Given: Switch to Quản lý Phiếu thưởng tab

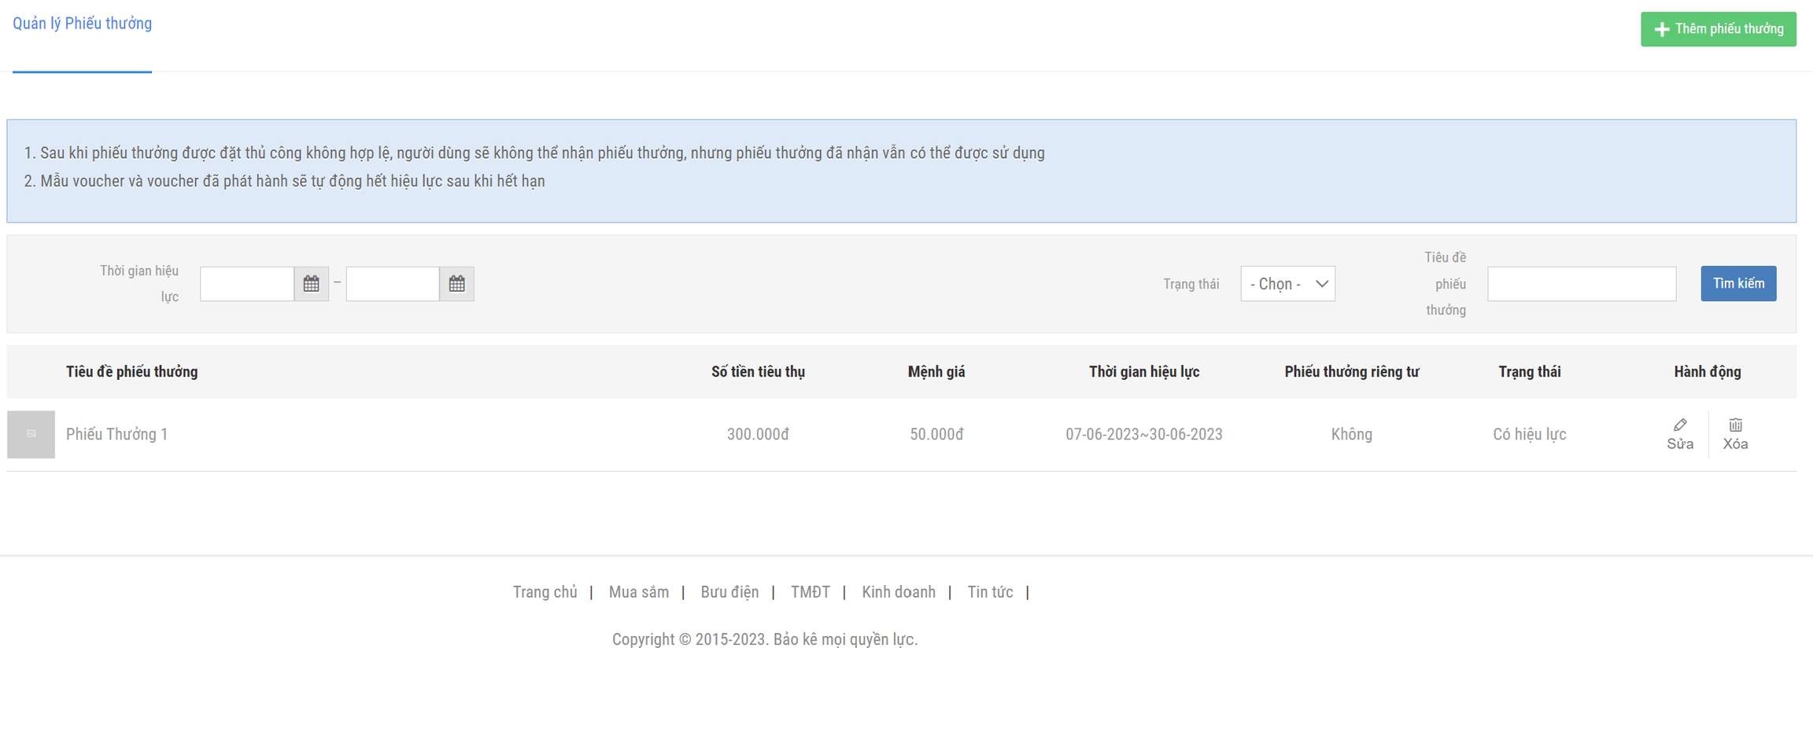Looking at the screenshot, I should pyautogui.click(x=82, y=24).
